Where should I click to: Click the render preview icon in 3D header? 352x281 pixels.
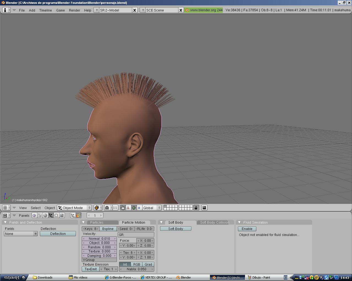[x=204, y=208]
